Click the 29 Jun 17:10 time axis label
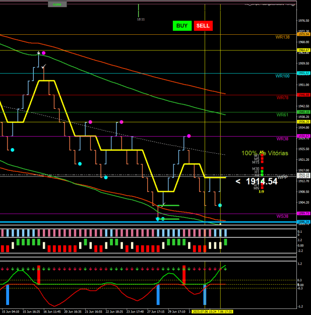This screenshot has height=315, width=311. pyautogui.click(x=176, y=312)
